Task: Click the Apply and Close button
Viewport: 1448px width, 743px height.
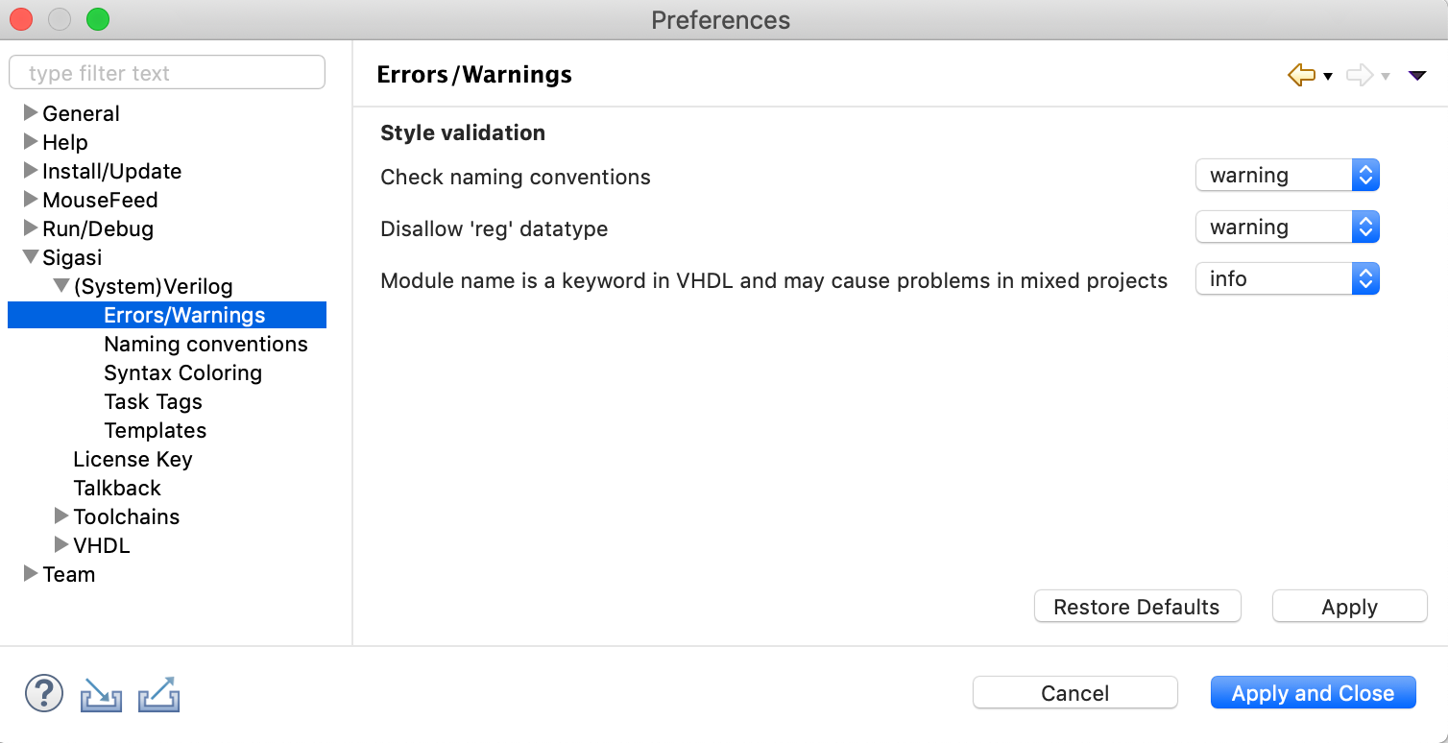Action: [1313, 693]
